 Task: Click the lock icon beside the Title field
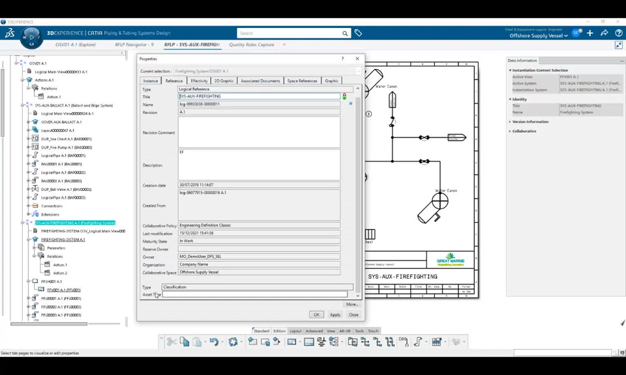coord(344,96)
